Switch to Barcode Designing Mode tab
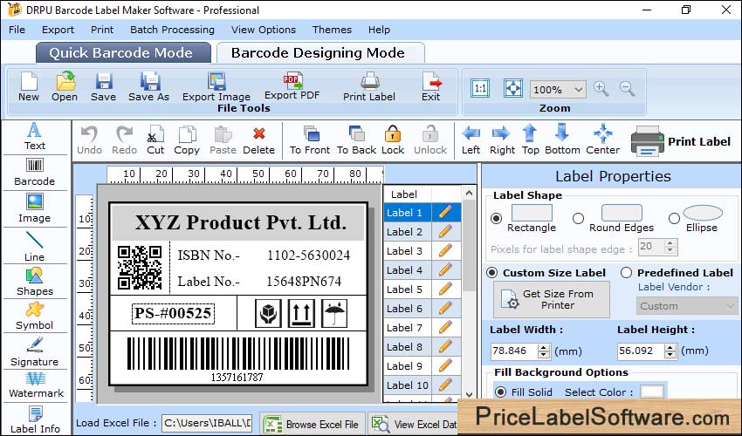The width and height of the screenshot is (742, 436). [318, 52]
